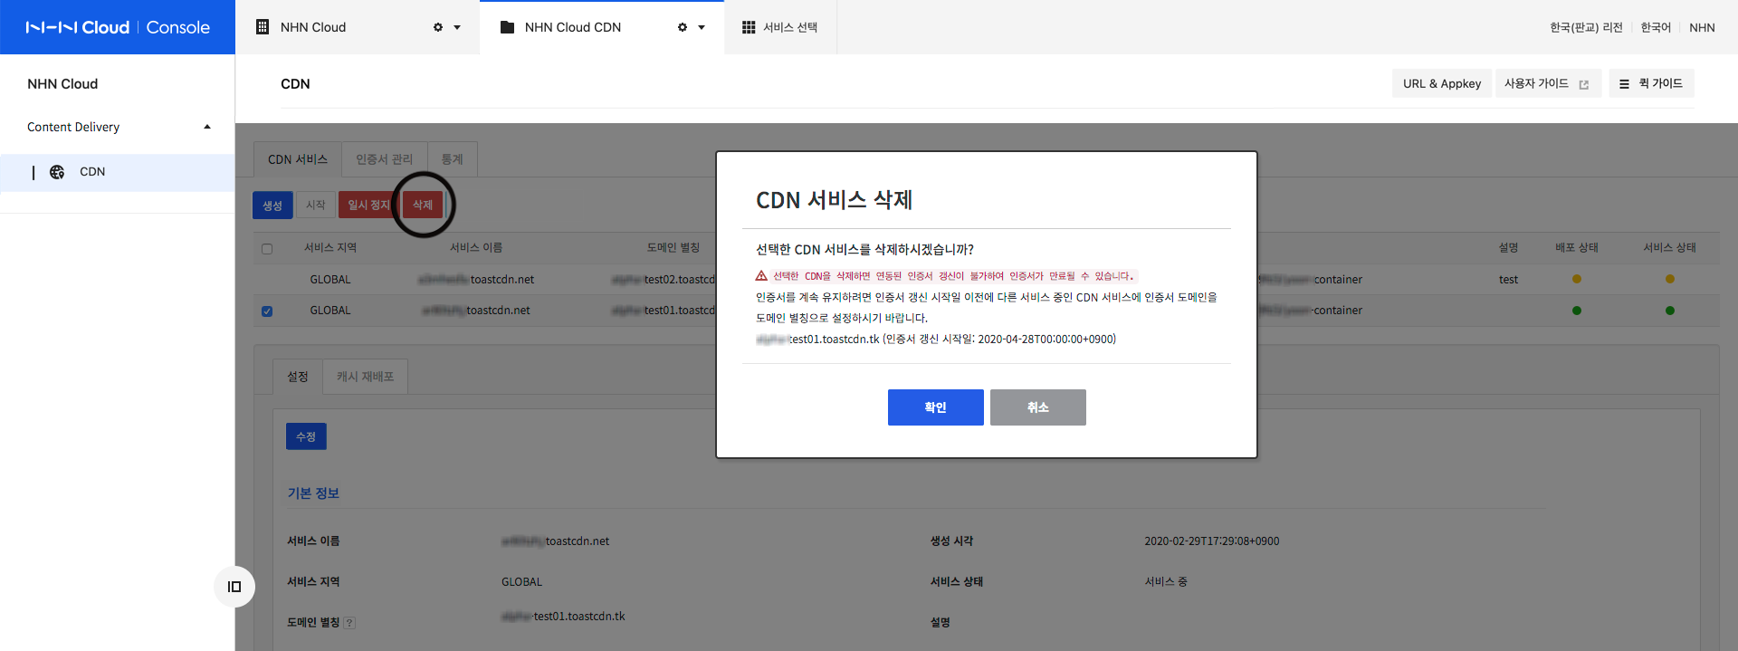Screen dimensions: 1738x651
Task: Open the 캐시 재배포 detail tab
Action: pos(365,377)
